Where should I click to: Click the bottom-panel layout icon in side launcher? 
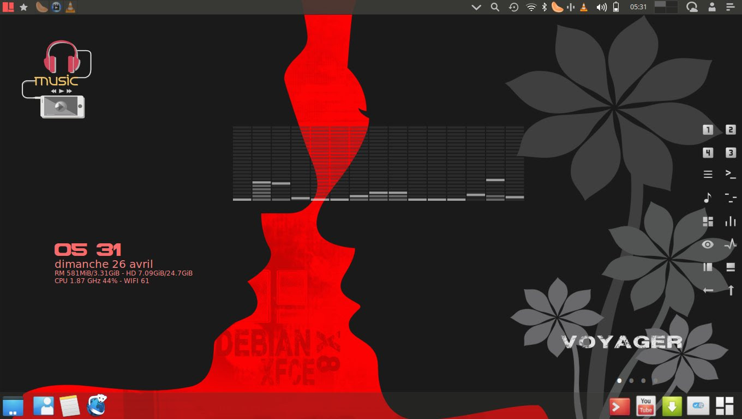(x=731, y=267)
